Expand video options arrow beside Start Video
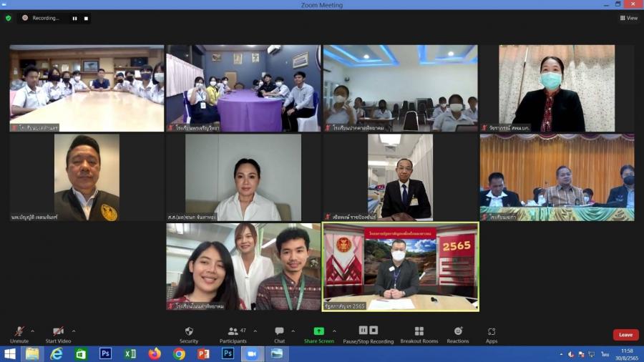 [x=74, y=331]
